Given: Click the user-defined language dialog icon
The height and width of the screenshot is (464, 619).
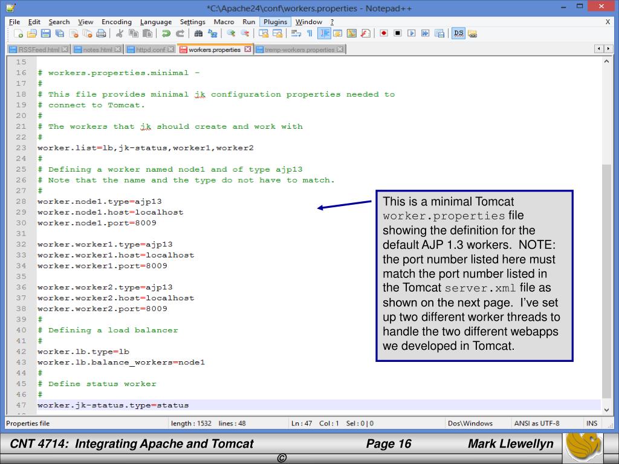Looking at the screenshot, I should 337,34.
